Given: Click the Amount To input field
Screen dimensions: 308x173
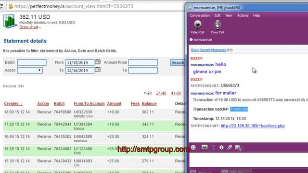Looking at the screenshot, I should (143, 71).
